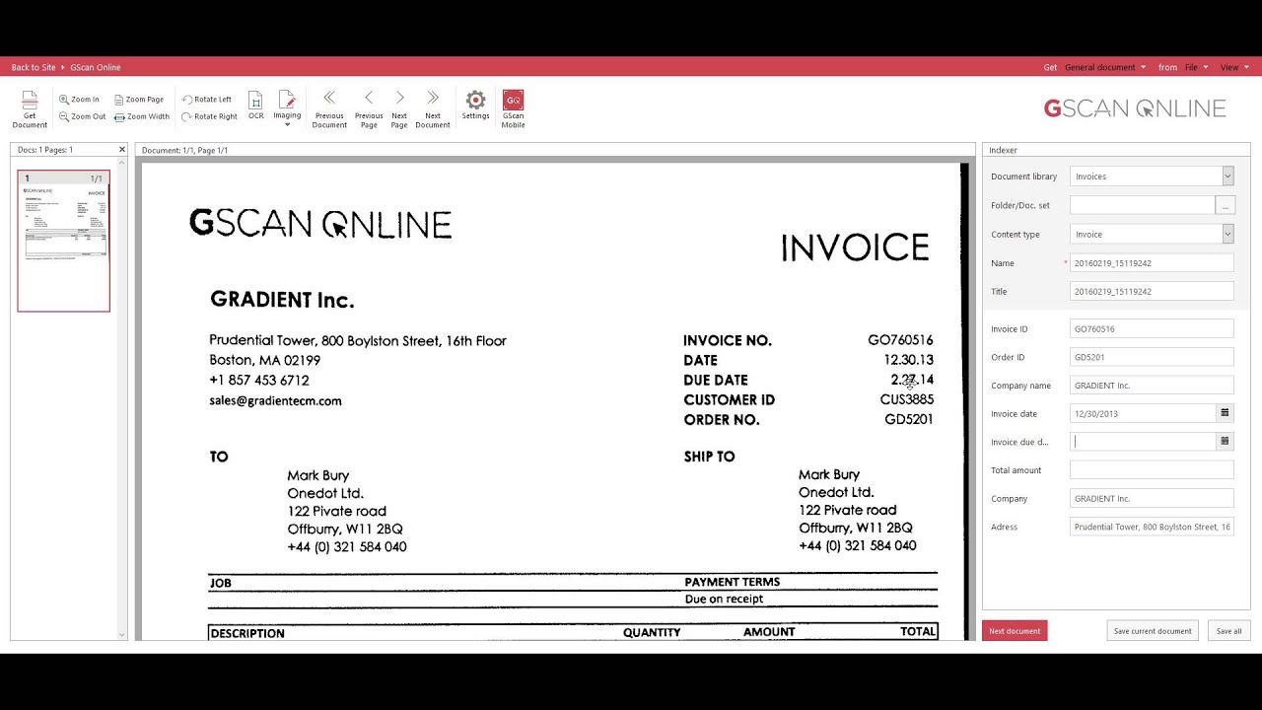Click order number GD5201 on invoice
The height and width of the screenshot is (710, 1262).
pyautogui.click(x=909, y=419)
